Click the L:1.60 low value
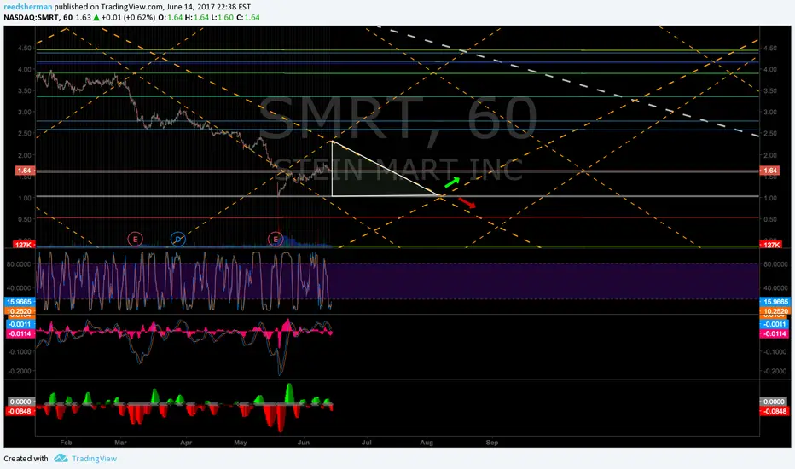 (223, 17)
